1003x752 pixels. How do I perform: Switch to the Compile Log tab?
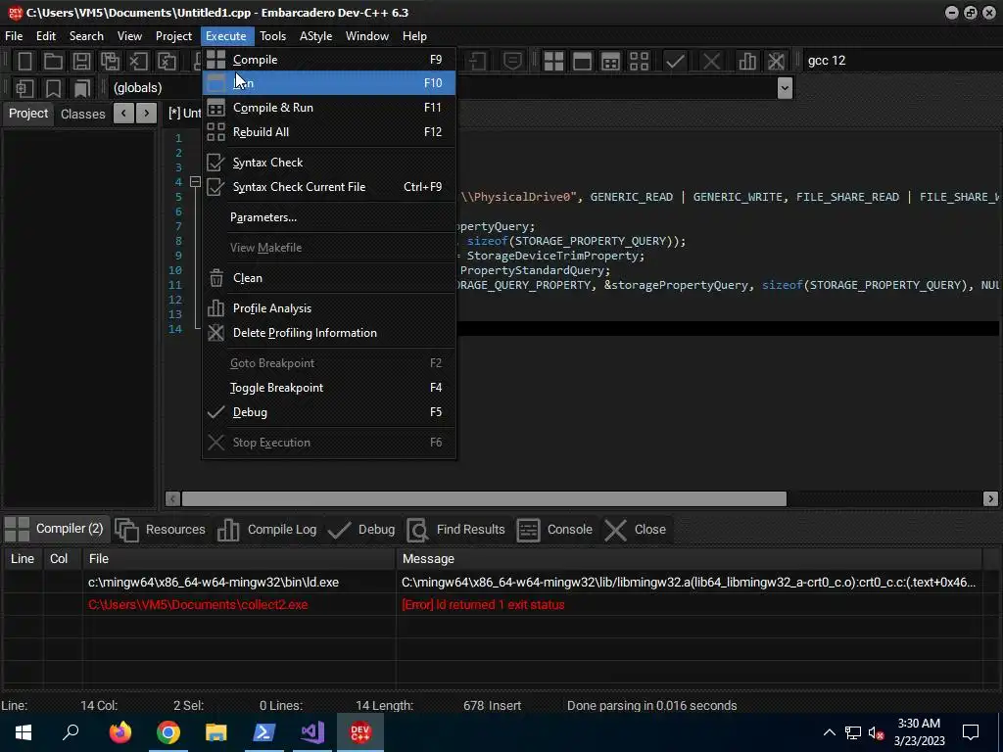(x=266, y=530)
